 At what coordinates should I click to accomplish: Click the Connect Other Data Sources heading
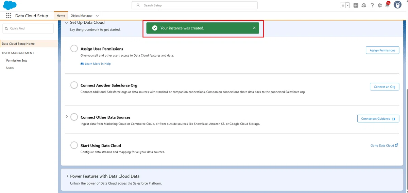(x=105, y=117)
